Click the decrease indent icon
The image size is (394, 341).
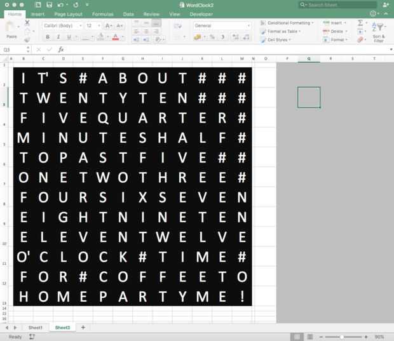tap(137, 39)
